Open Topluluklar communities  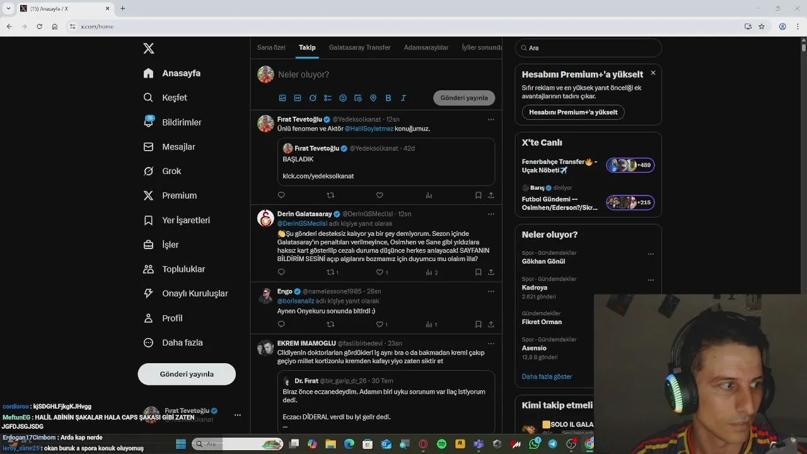[175, 269]
